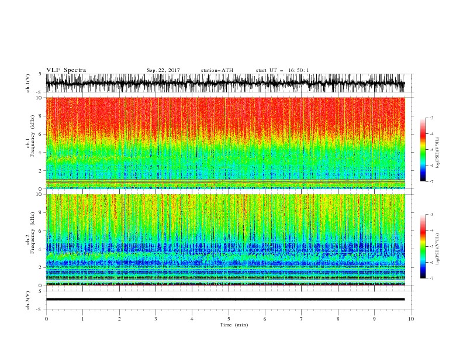
Task: Click the 'ch.1(V)' waveform axis label
Action: pos(28,83)
